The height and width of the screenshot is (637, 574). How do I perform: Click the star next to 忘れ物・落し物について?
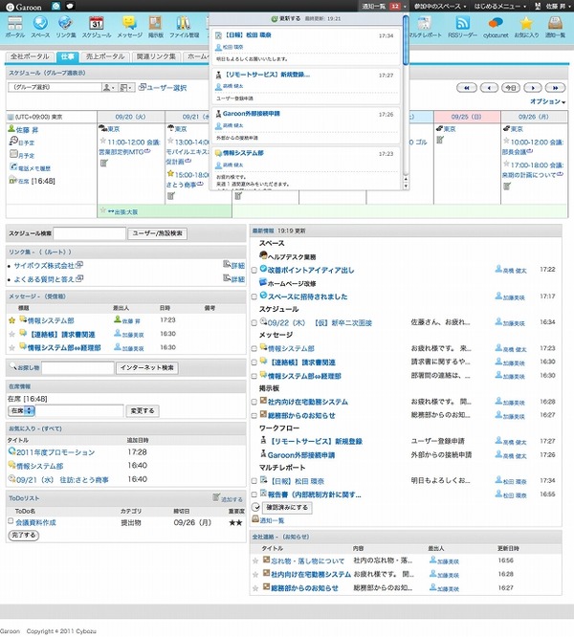(255, 561)
